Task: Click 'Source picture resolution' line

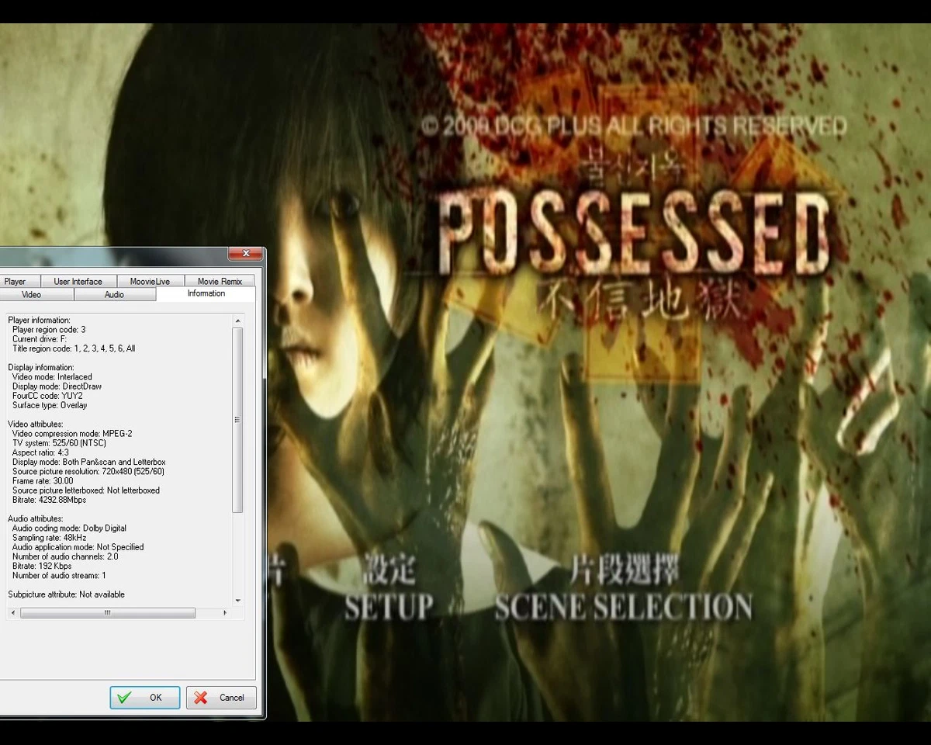Action: point(88,472)
